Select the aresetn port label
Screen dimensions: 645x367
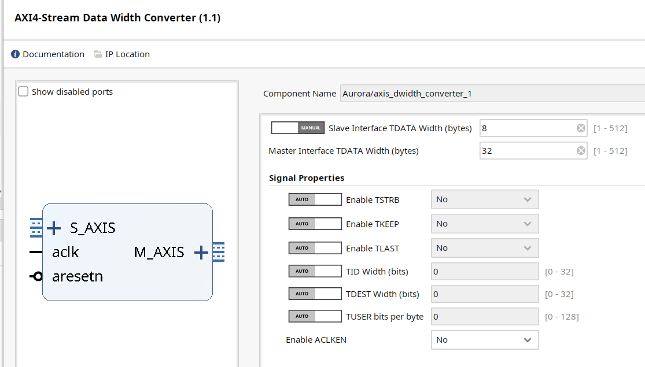tap(78, 277)
